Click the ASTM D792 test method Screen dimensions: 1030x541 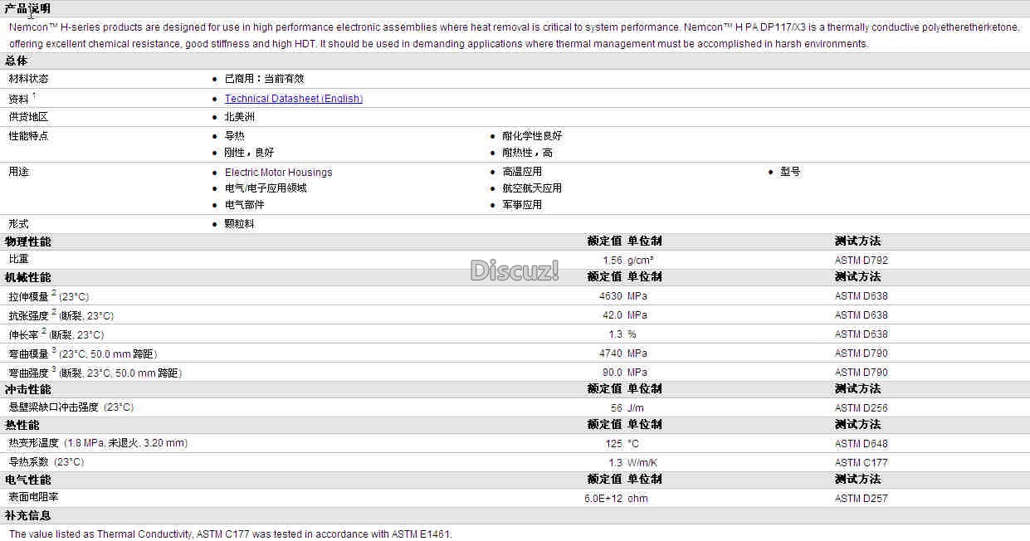862,261
